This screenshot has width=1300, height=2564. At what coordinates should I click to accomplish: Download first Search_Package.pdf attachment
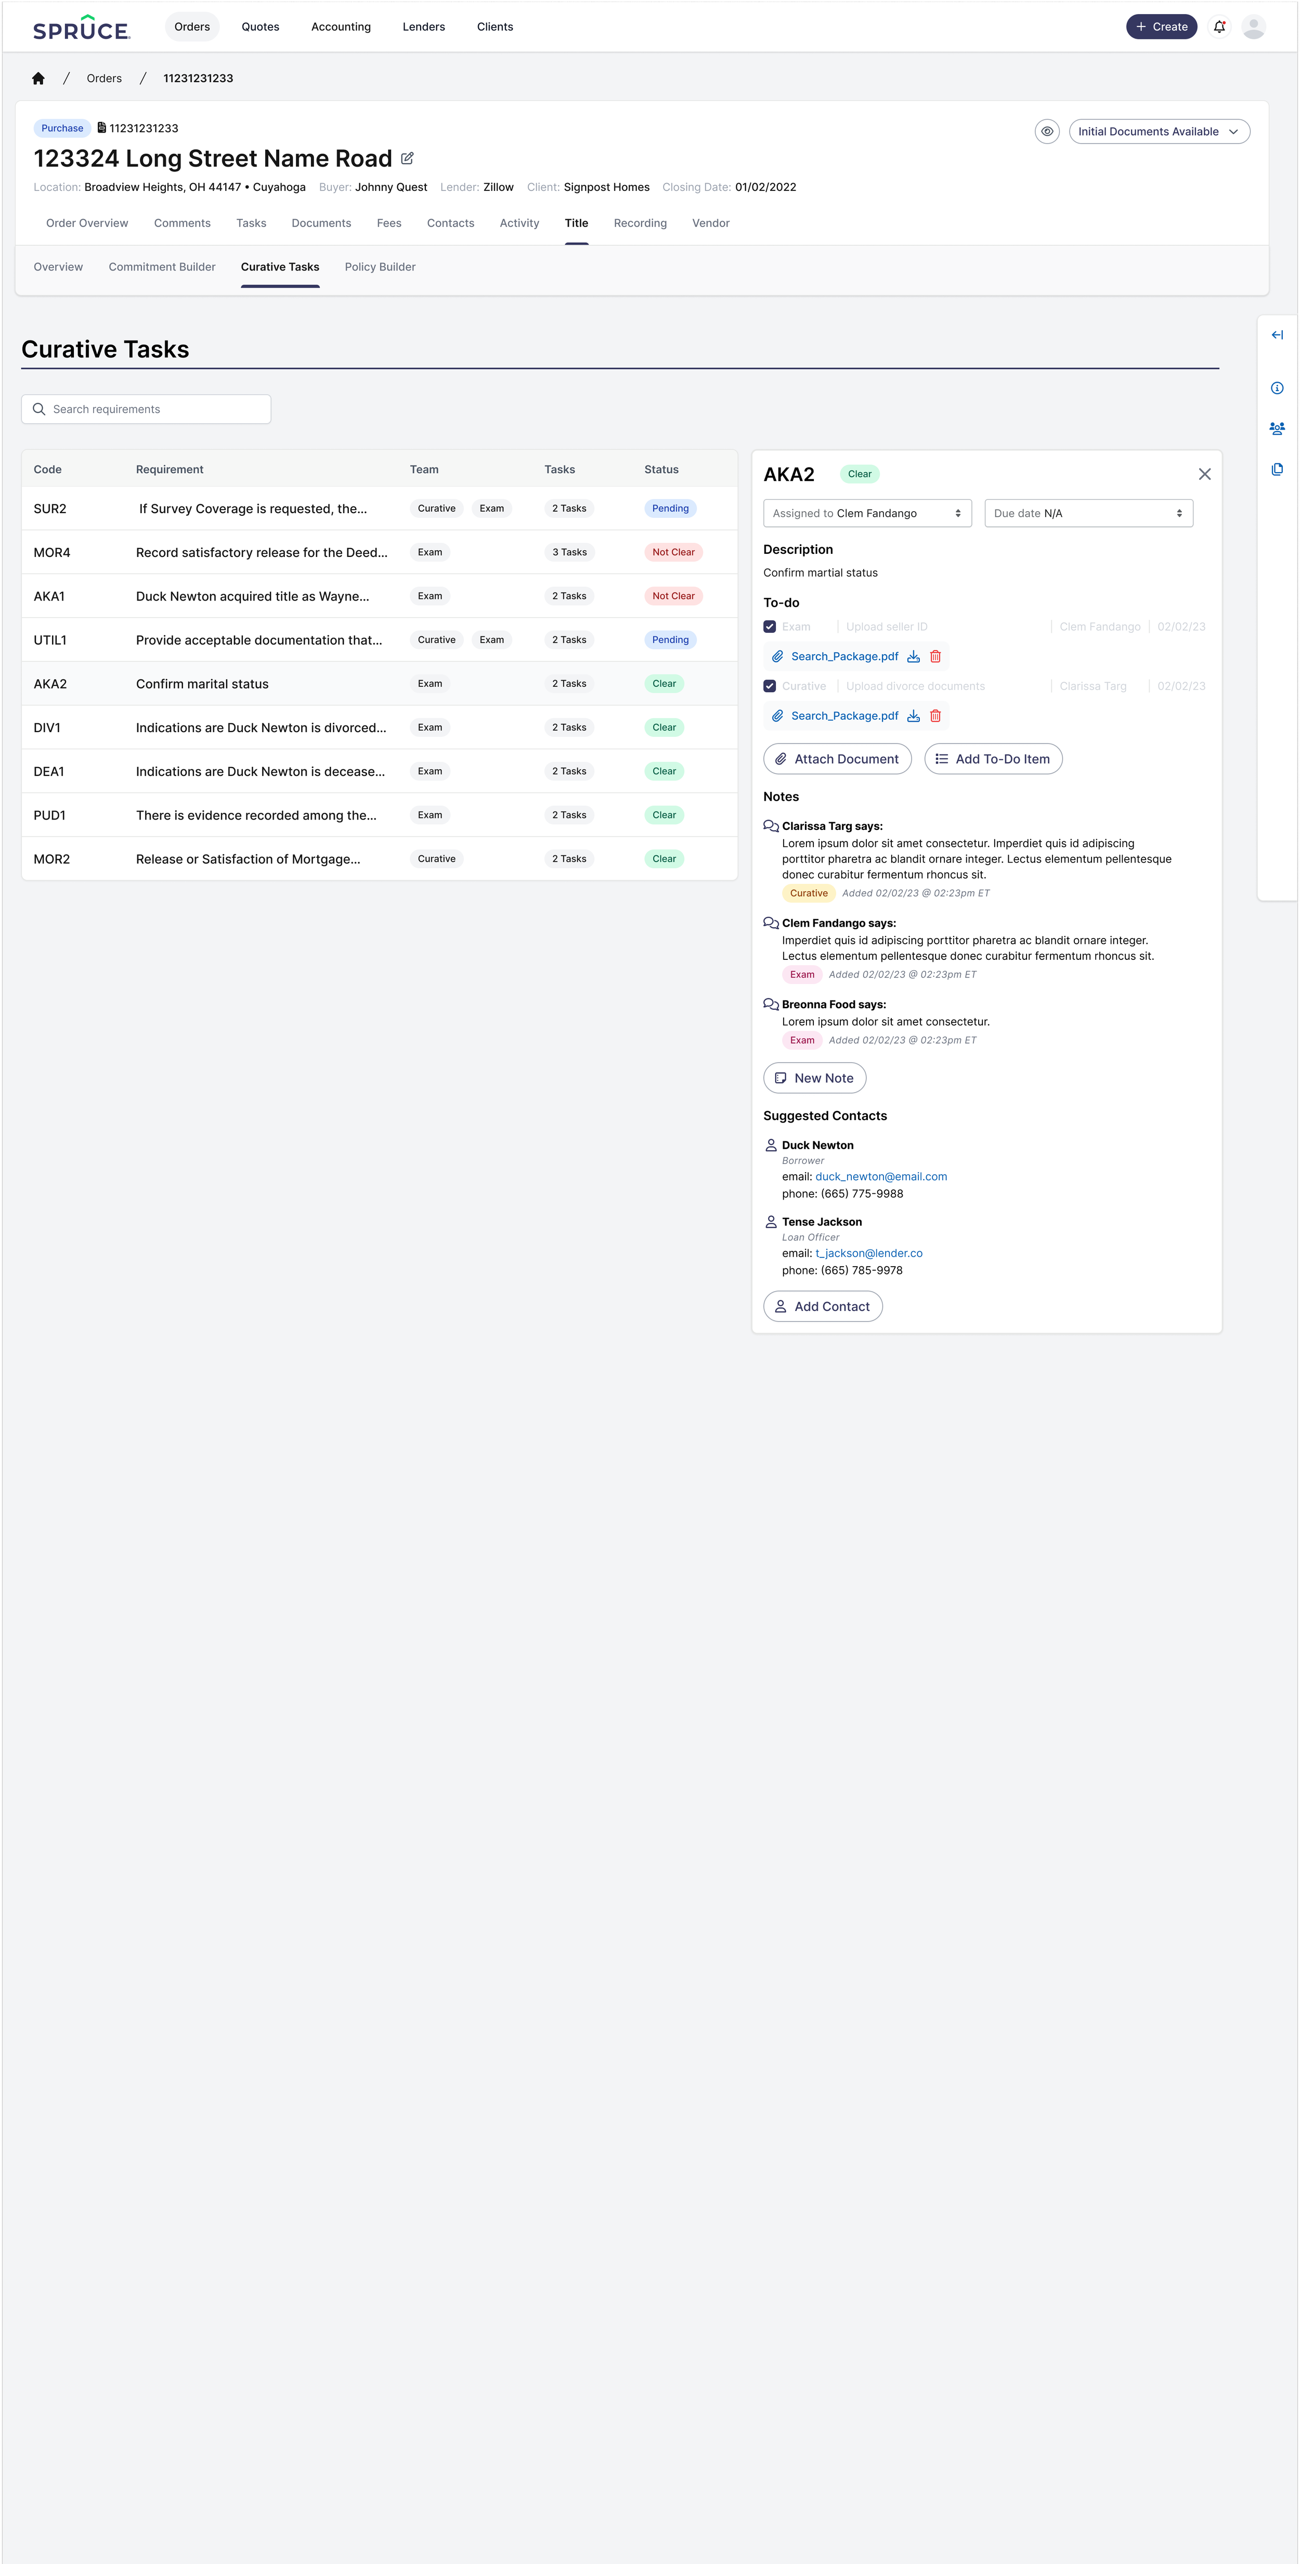(x=913, y=657)
